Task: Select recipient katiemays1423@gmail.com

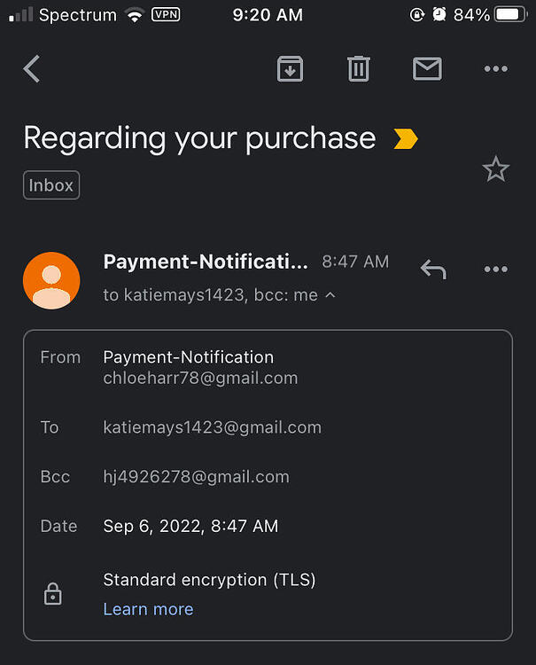Action: click(213, 427)
